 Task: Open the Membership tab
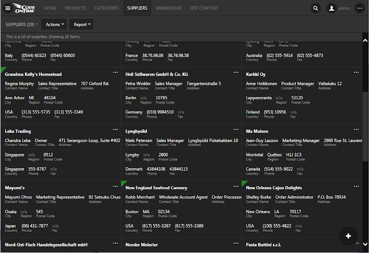(x=168, y=8)
